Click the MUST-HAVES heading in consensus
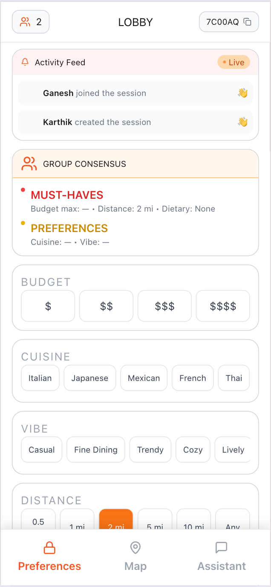271x587 pixels. coord(67,195)
